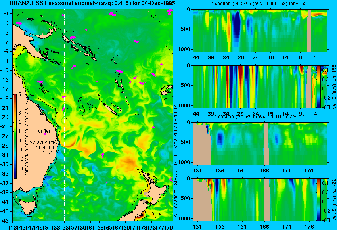Click latitude label "-45" on the map axis
Screen dimensions: 337x230
[5, 221]
